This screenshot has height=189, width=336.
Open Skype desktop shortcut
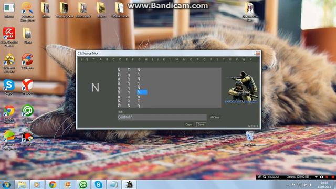click(x=9, y=87)
